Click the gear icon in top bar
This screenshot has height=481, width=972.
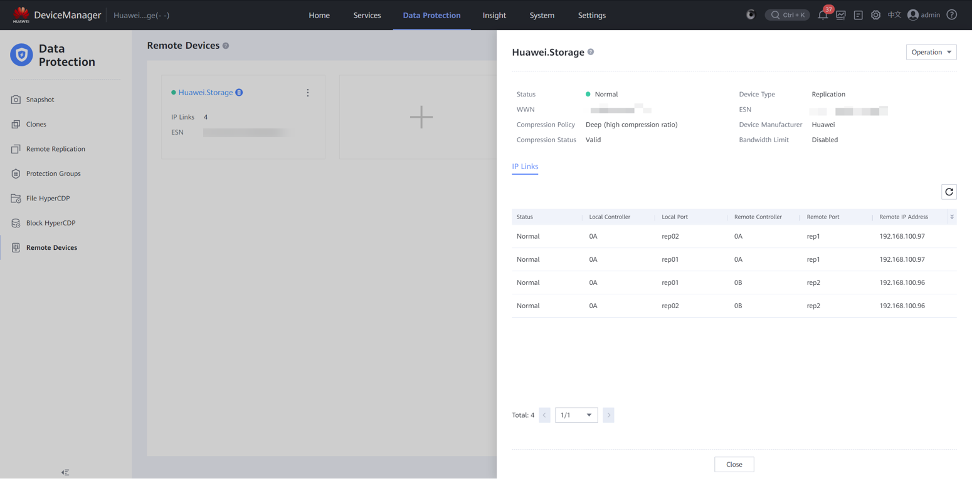click(x=875, y=15)
